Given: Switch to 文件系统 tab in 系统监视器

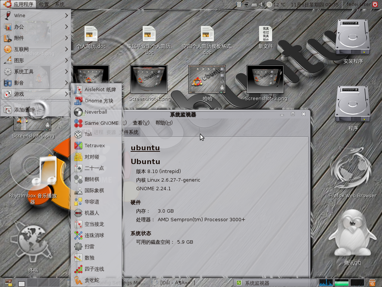Looking at the screenshot, I should tap(129, 132).
